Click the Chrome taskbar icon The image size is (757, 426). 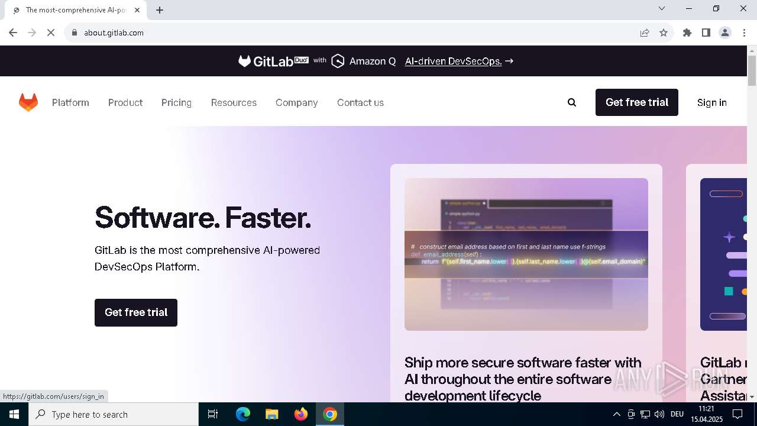point(330,414)
